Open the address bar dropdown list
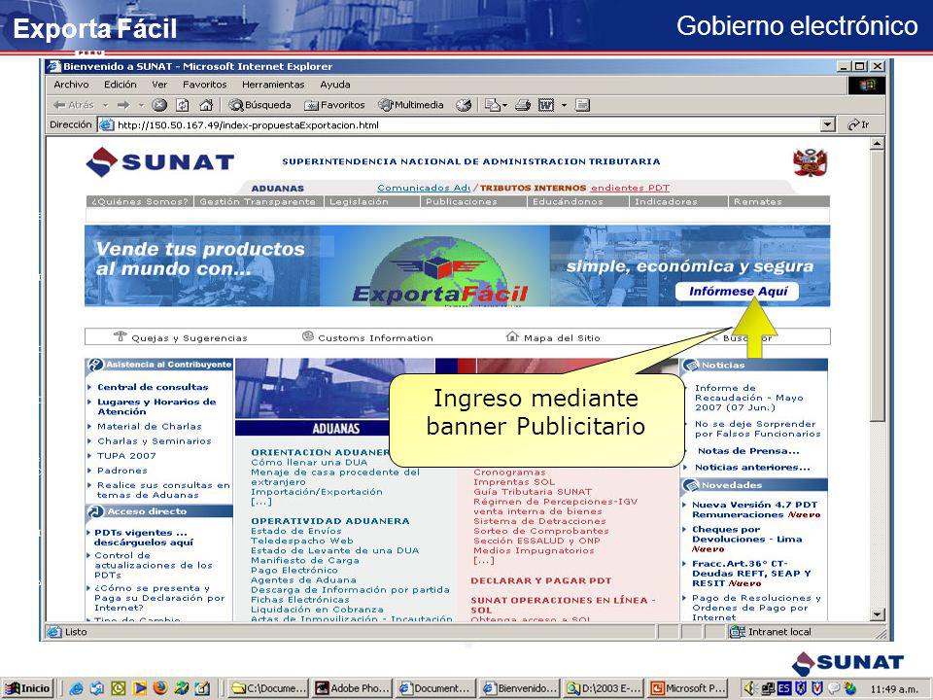 tap(828, 125)
